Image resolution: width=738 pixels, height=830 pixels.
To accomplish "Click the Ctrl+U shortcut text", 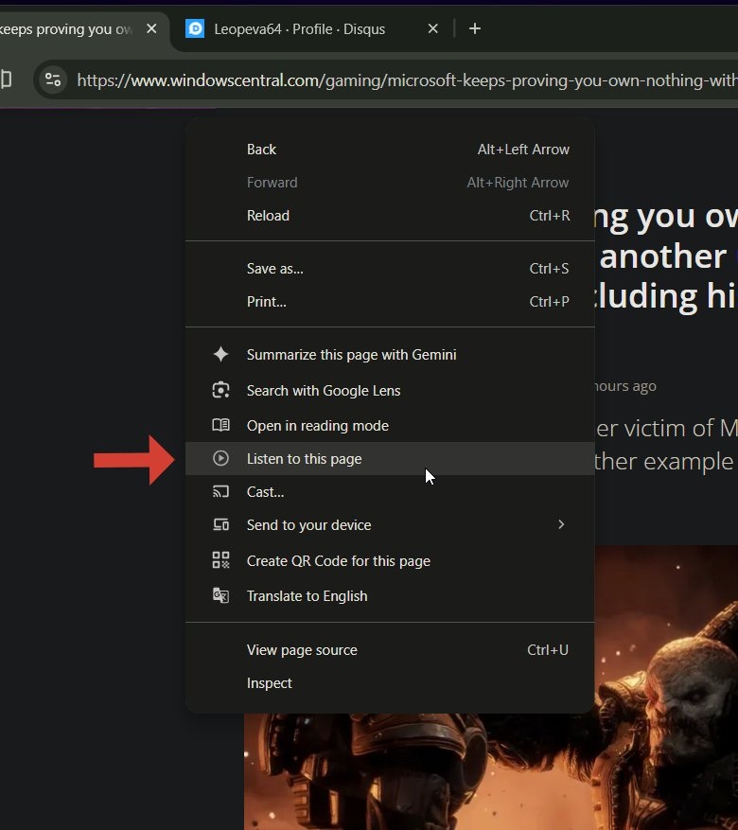I will click(x=548, y=649).
